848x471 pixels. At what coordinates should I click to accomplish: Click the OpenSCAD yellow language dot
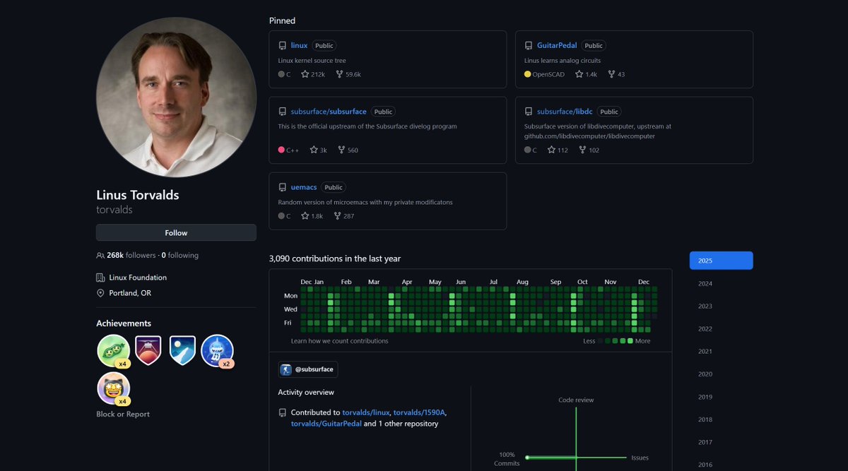[527, 74]
